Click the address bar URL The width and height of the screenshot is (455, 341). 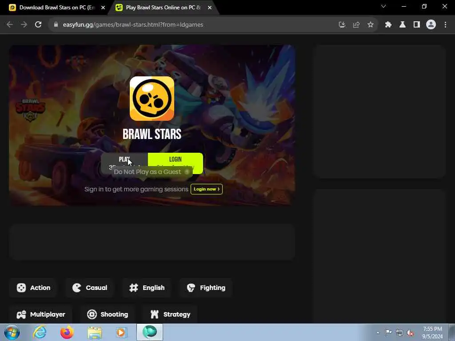[x=133, y=25]
